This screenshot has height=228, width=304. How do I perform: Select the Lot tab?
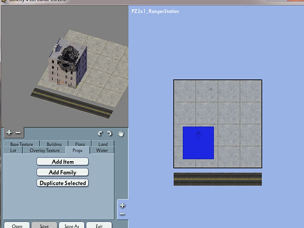(x=13, y=150)
